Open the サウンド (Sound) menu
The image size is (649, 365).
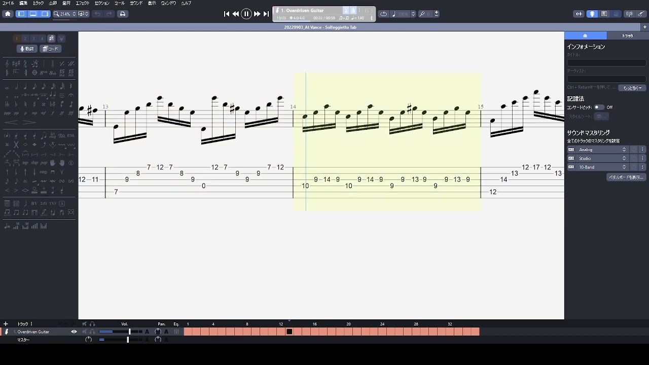click(136, 3)
